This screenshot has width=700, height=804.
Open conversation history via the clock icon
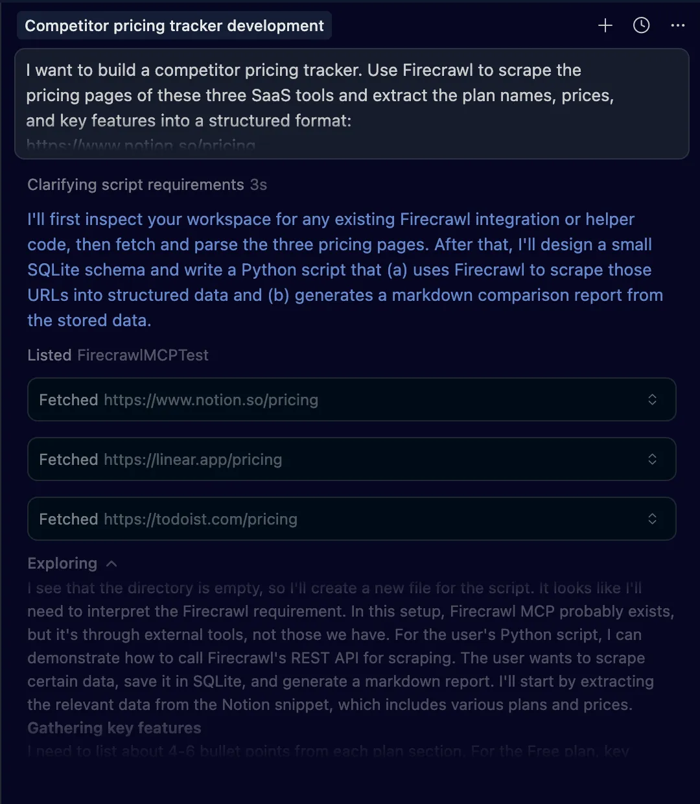pyautogui.click(x=641, y=25)
